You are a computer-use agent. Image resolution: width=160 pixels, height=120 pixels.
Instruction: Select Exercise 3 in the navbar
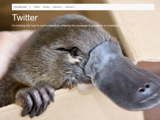57,7
